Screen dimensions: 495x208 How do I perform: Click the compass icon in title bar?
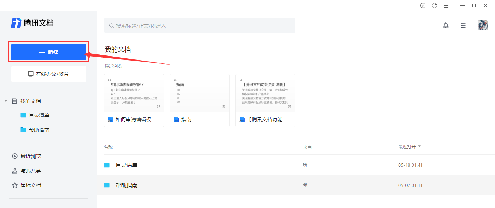423,5
